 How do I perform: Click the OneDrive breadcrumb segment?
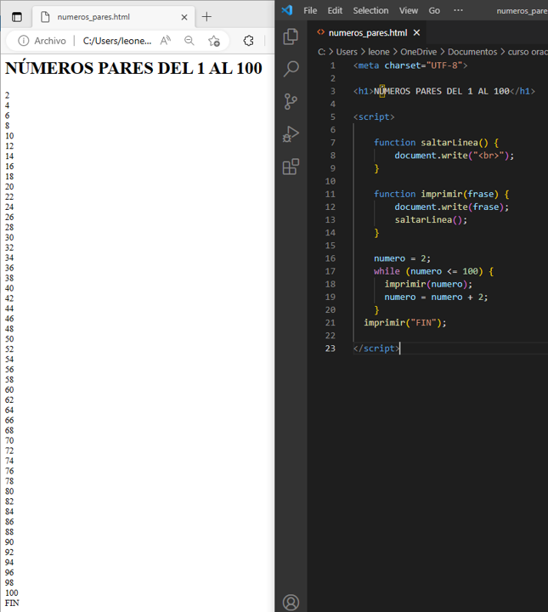point(419,52)
